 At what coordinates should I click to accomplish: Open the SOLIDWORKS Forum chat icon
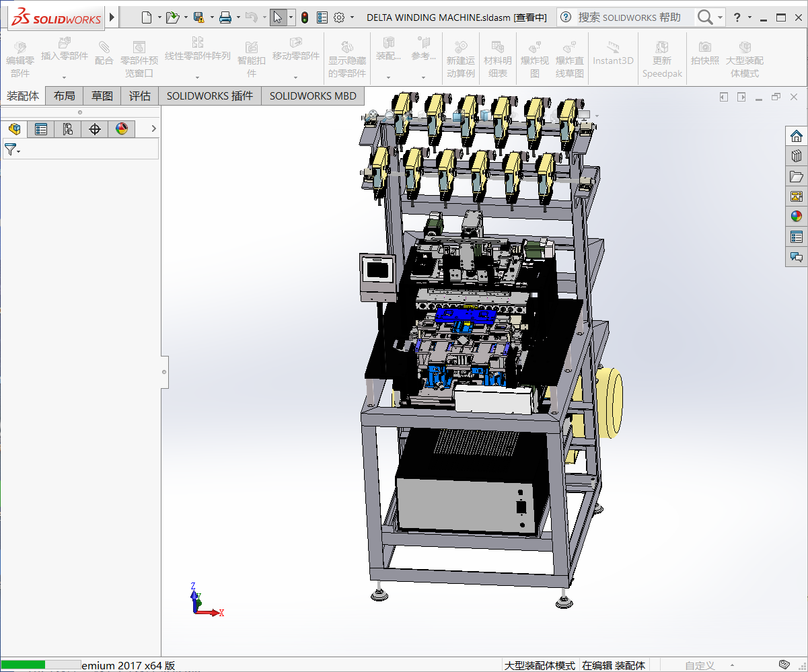pyautogui.click(x=797, y=257)
